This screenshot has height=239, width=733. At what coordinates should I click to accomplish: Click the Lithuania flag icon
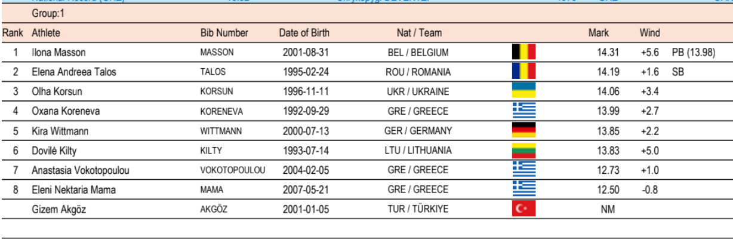[523, 150]
